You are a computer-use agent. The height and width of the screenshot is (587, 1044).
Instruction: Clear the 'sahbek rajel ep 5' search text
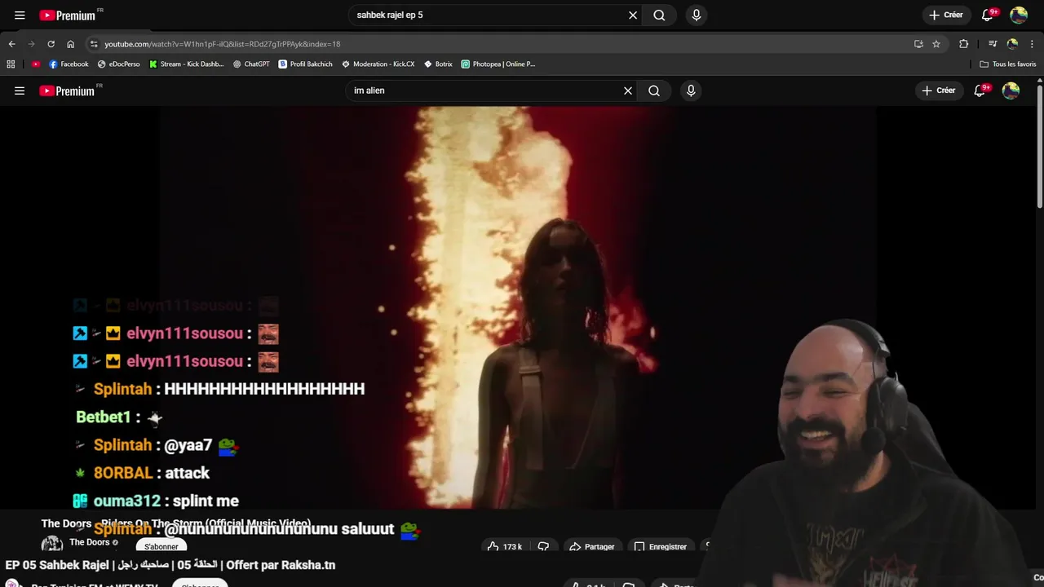coord(633,15)
